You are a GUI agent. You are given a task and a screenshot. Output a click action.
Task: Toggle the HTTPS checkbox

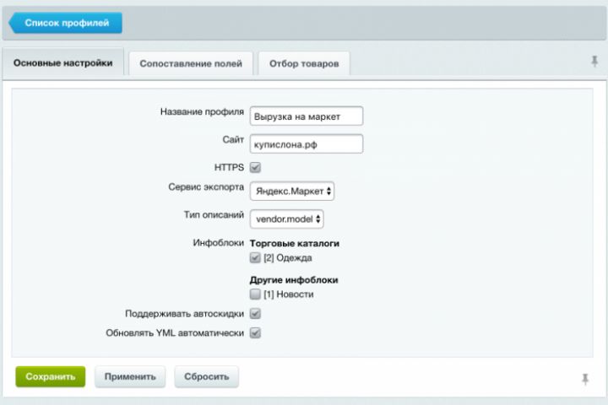(x=255, y=167)
